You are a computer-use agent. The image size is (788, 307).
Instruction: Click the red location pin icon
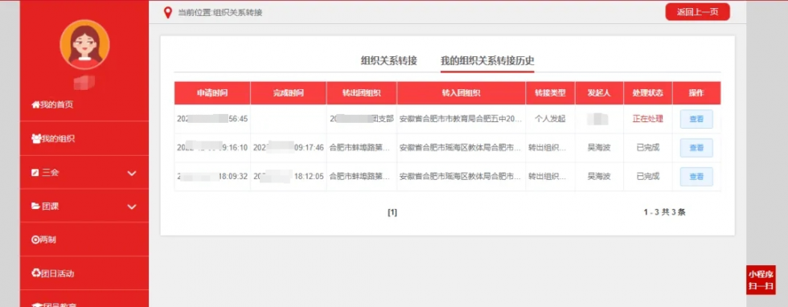click(168, 13)
